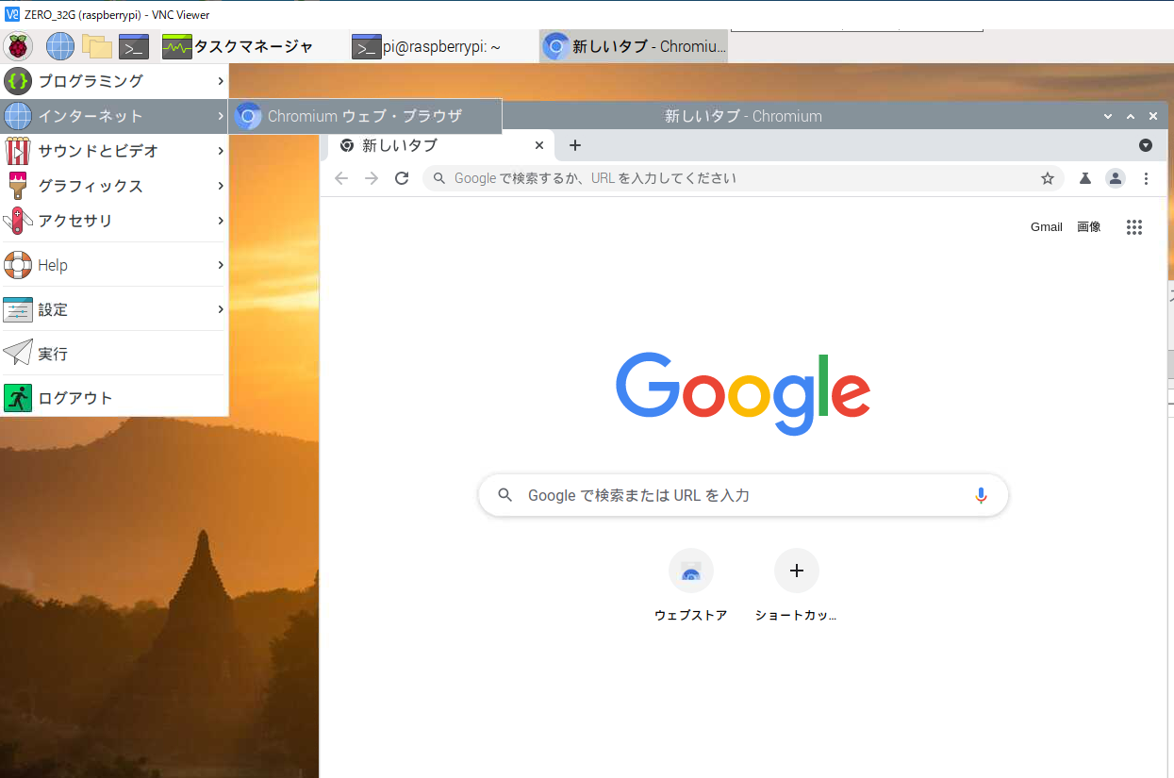This screenshot has width=1174, height=778.
Task: Open the tab search dropdown in Chromium
Action: point(1146,145)
